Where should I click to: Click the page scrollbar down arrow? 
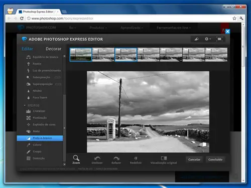tap(243, 180)
